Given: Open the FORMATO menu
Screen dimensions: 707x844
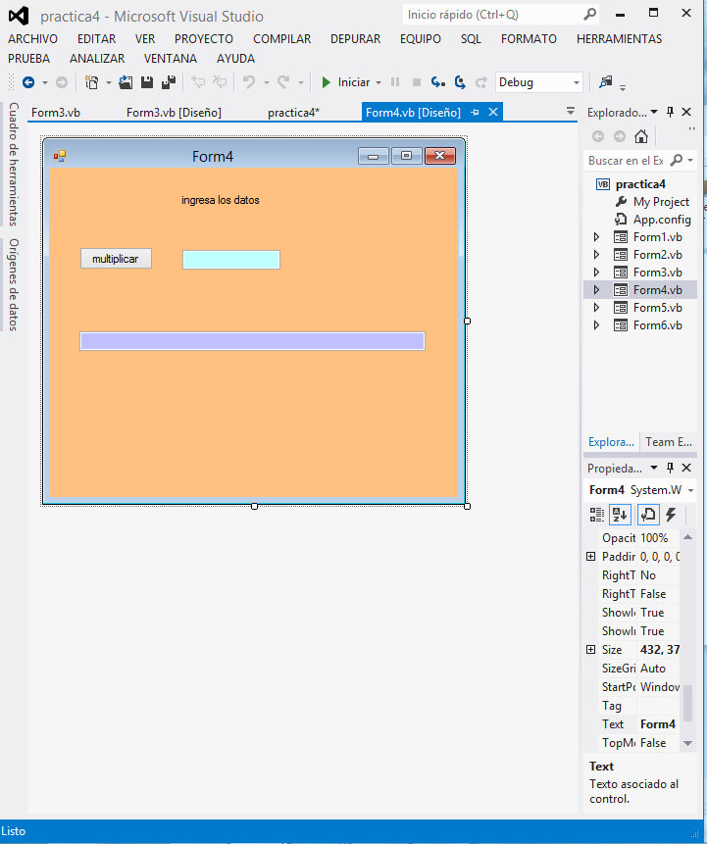Looking at the screenshot, I should coord(529,39).
